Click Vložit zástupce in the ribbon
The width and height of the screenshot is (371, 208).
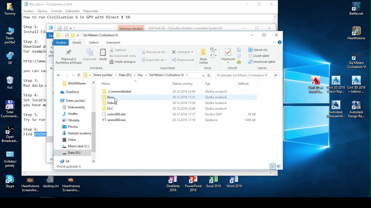(122, 62)
